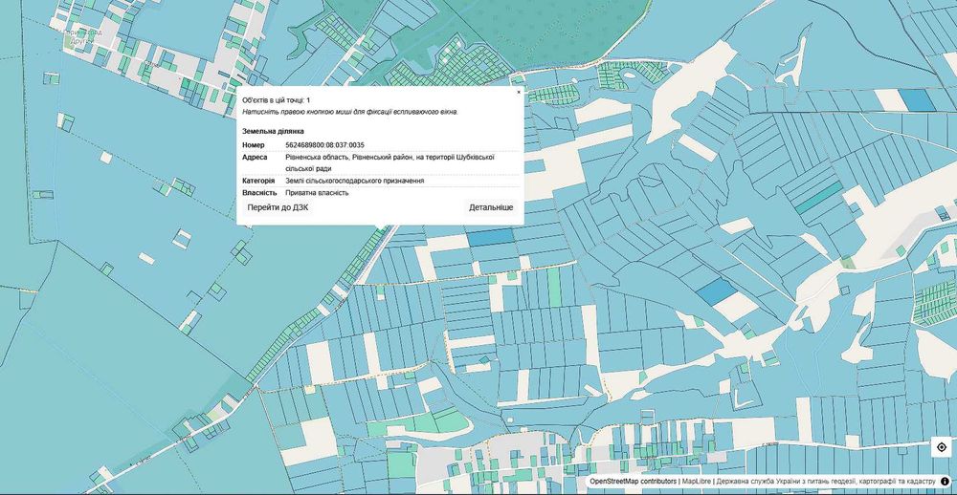Viewport: 957px width, 495px height.
Task: Click the 'Номер' row label
Action: (x=254, y=145)
